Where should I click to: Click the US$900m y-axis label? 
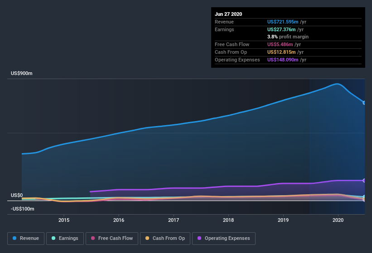click(22, 73)
